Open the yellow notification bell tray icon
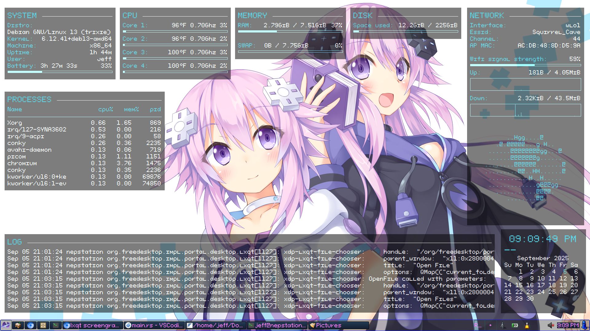This screenshot has width=590, height=331. [x=527, y=325]
